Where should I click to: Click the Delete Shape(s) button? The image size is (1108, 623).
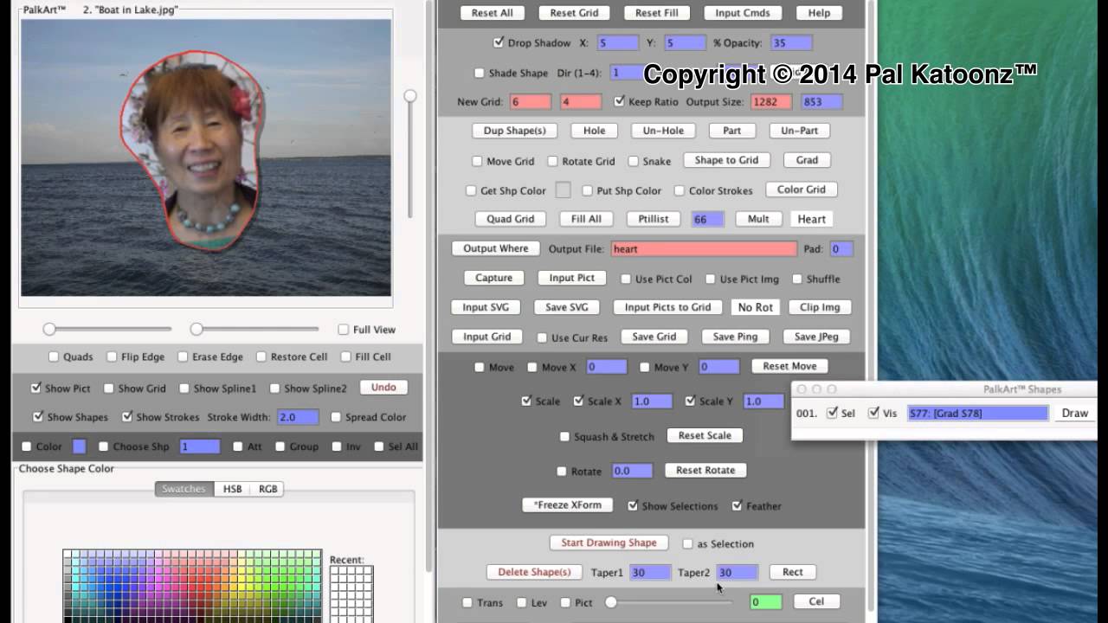(x=534, y=572)
